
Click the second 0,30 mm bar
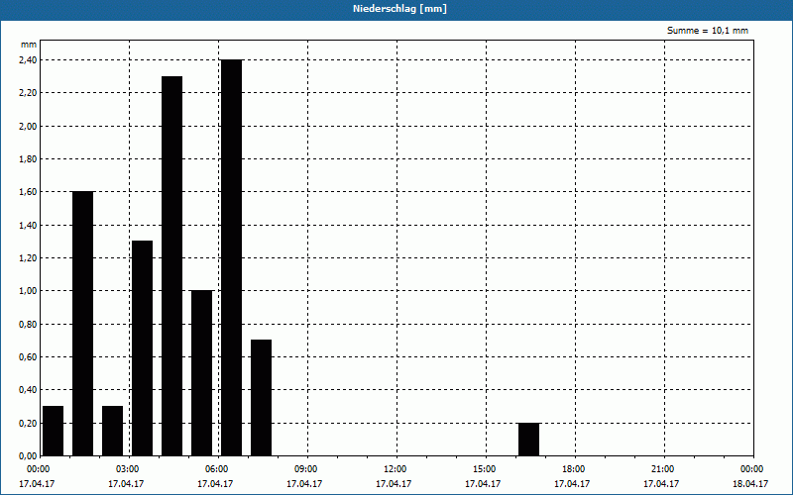point(112,431)
